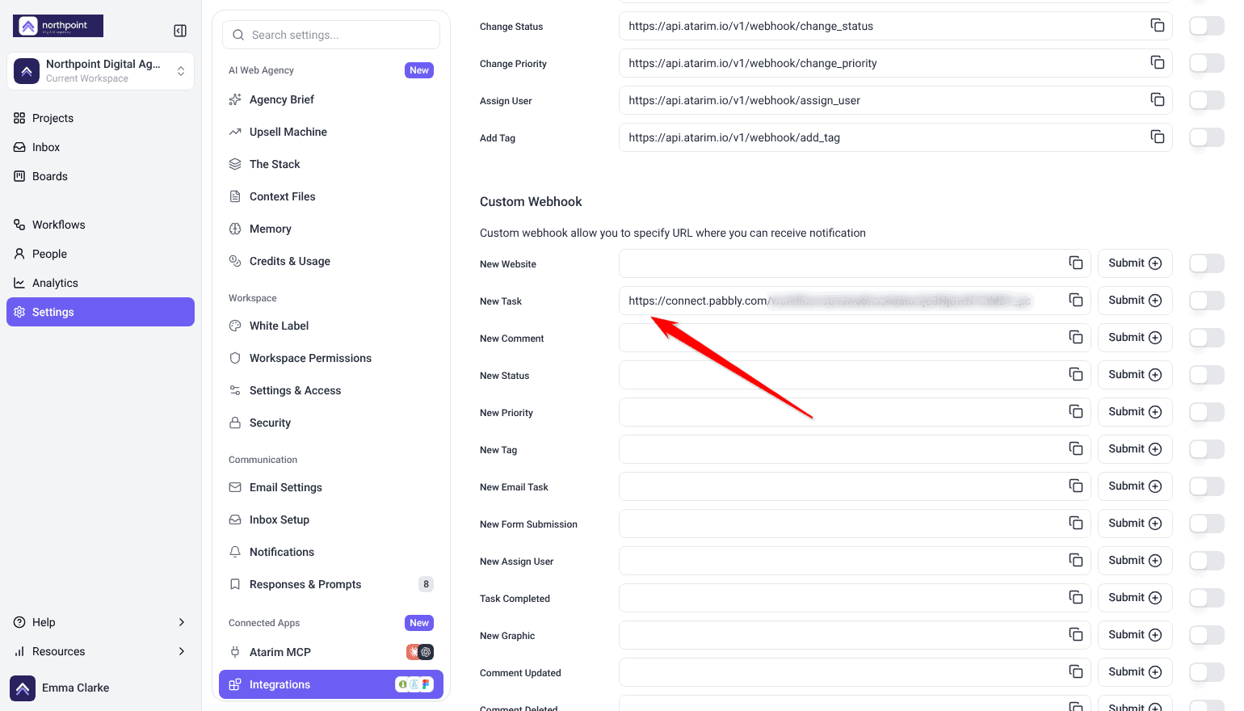
Task: Copy the Task Completed webhook field
Action: (1076, 597)
